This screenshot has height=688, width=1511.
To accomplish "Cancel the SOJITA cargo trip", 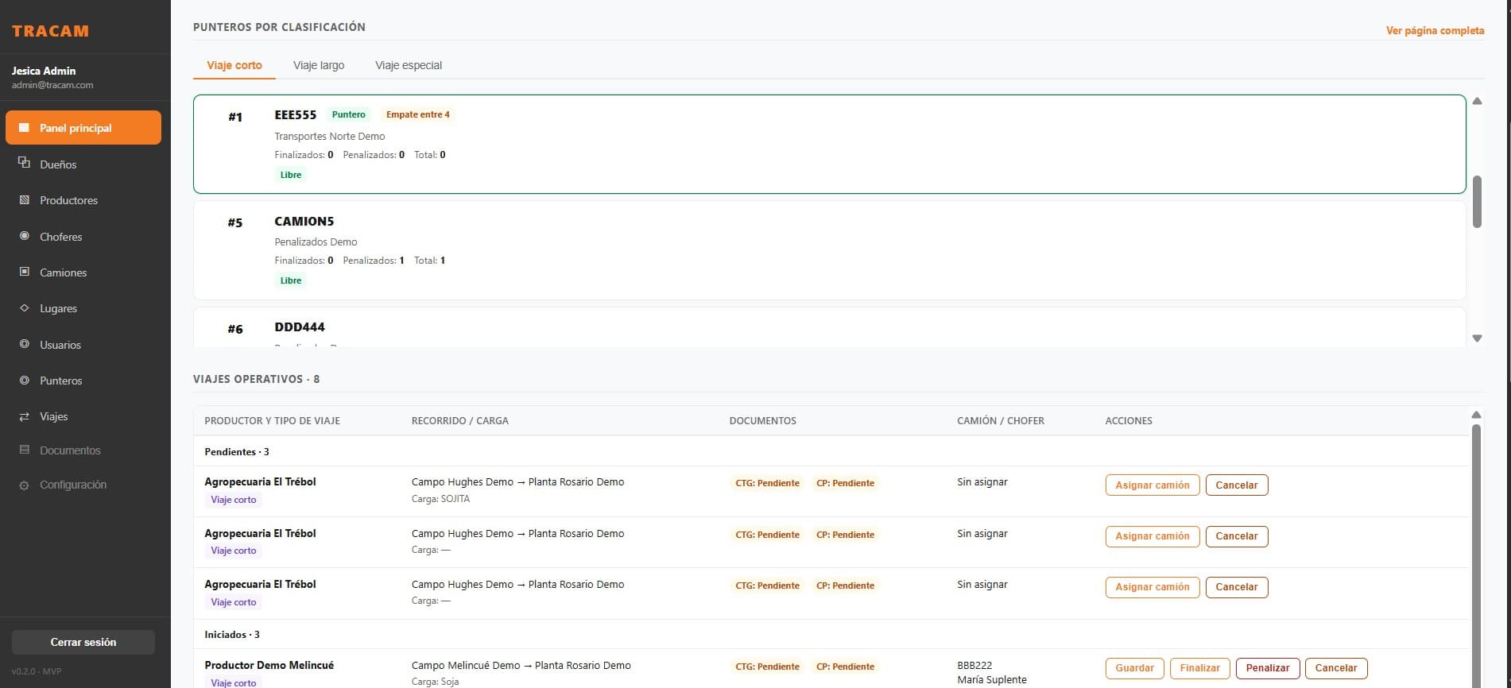I will tap(1236, 485).
